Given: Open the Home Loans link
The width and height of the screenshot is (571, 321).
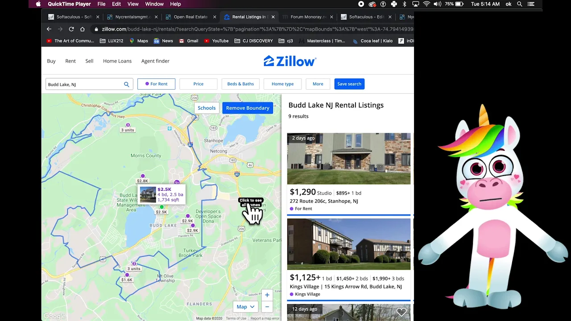Looking at the screenshot, I should 117,61.
